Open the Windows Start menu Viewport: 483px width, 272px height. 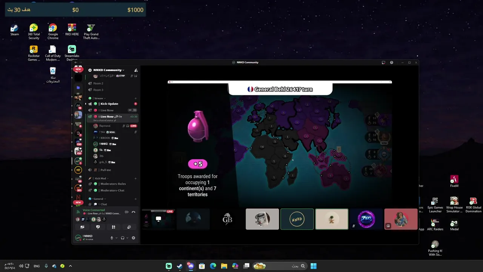click(x=314, y=266)
